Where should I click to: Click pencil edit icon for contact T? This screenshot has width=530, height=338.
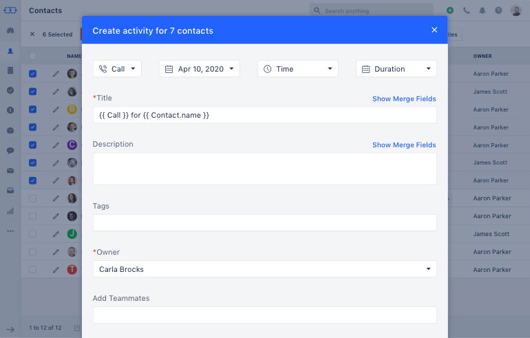(56, 270)
